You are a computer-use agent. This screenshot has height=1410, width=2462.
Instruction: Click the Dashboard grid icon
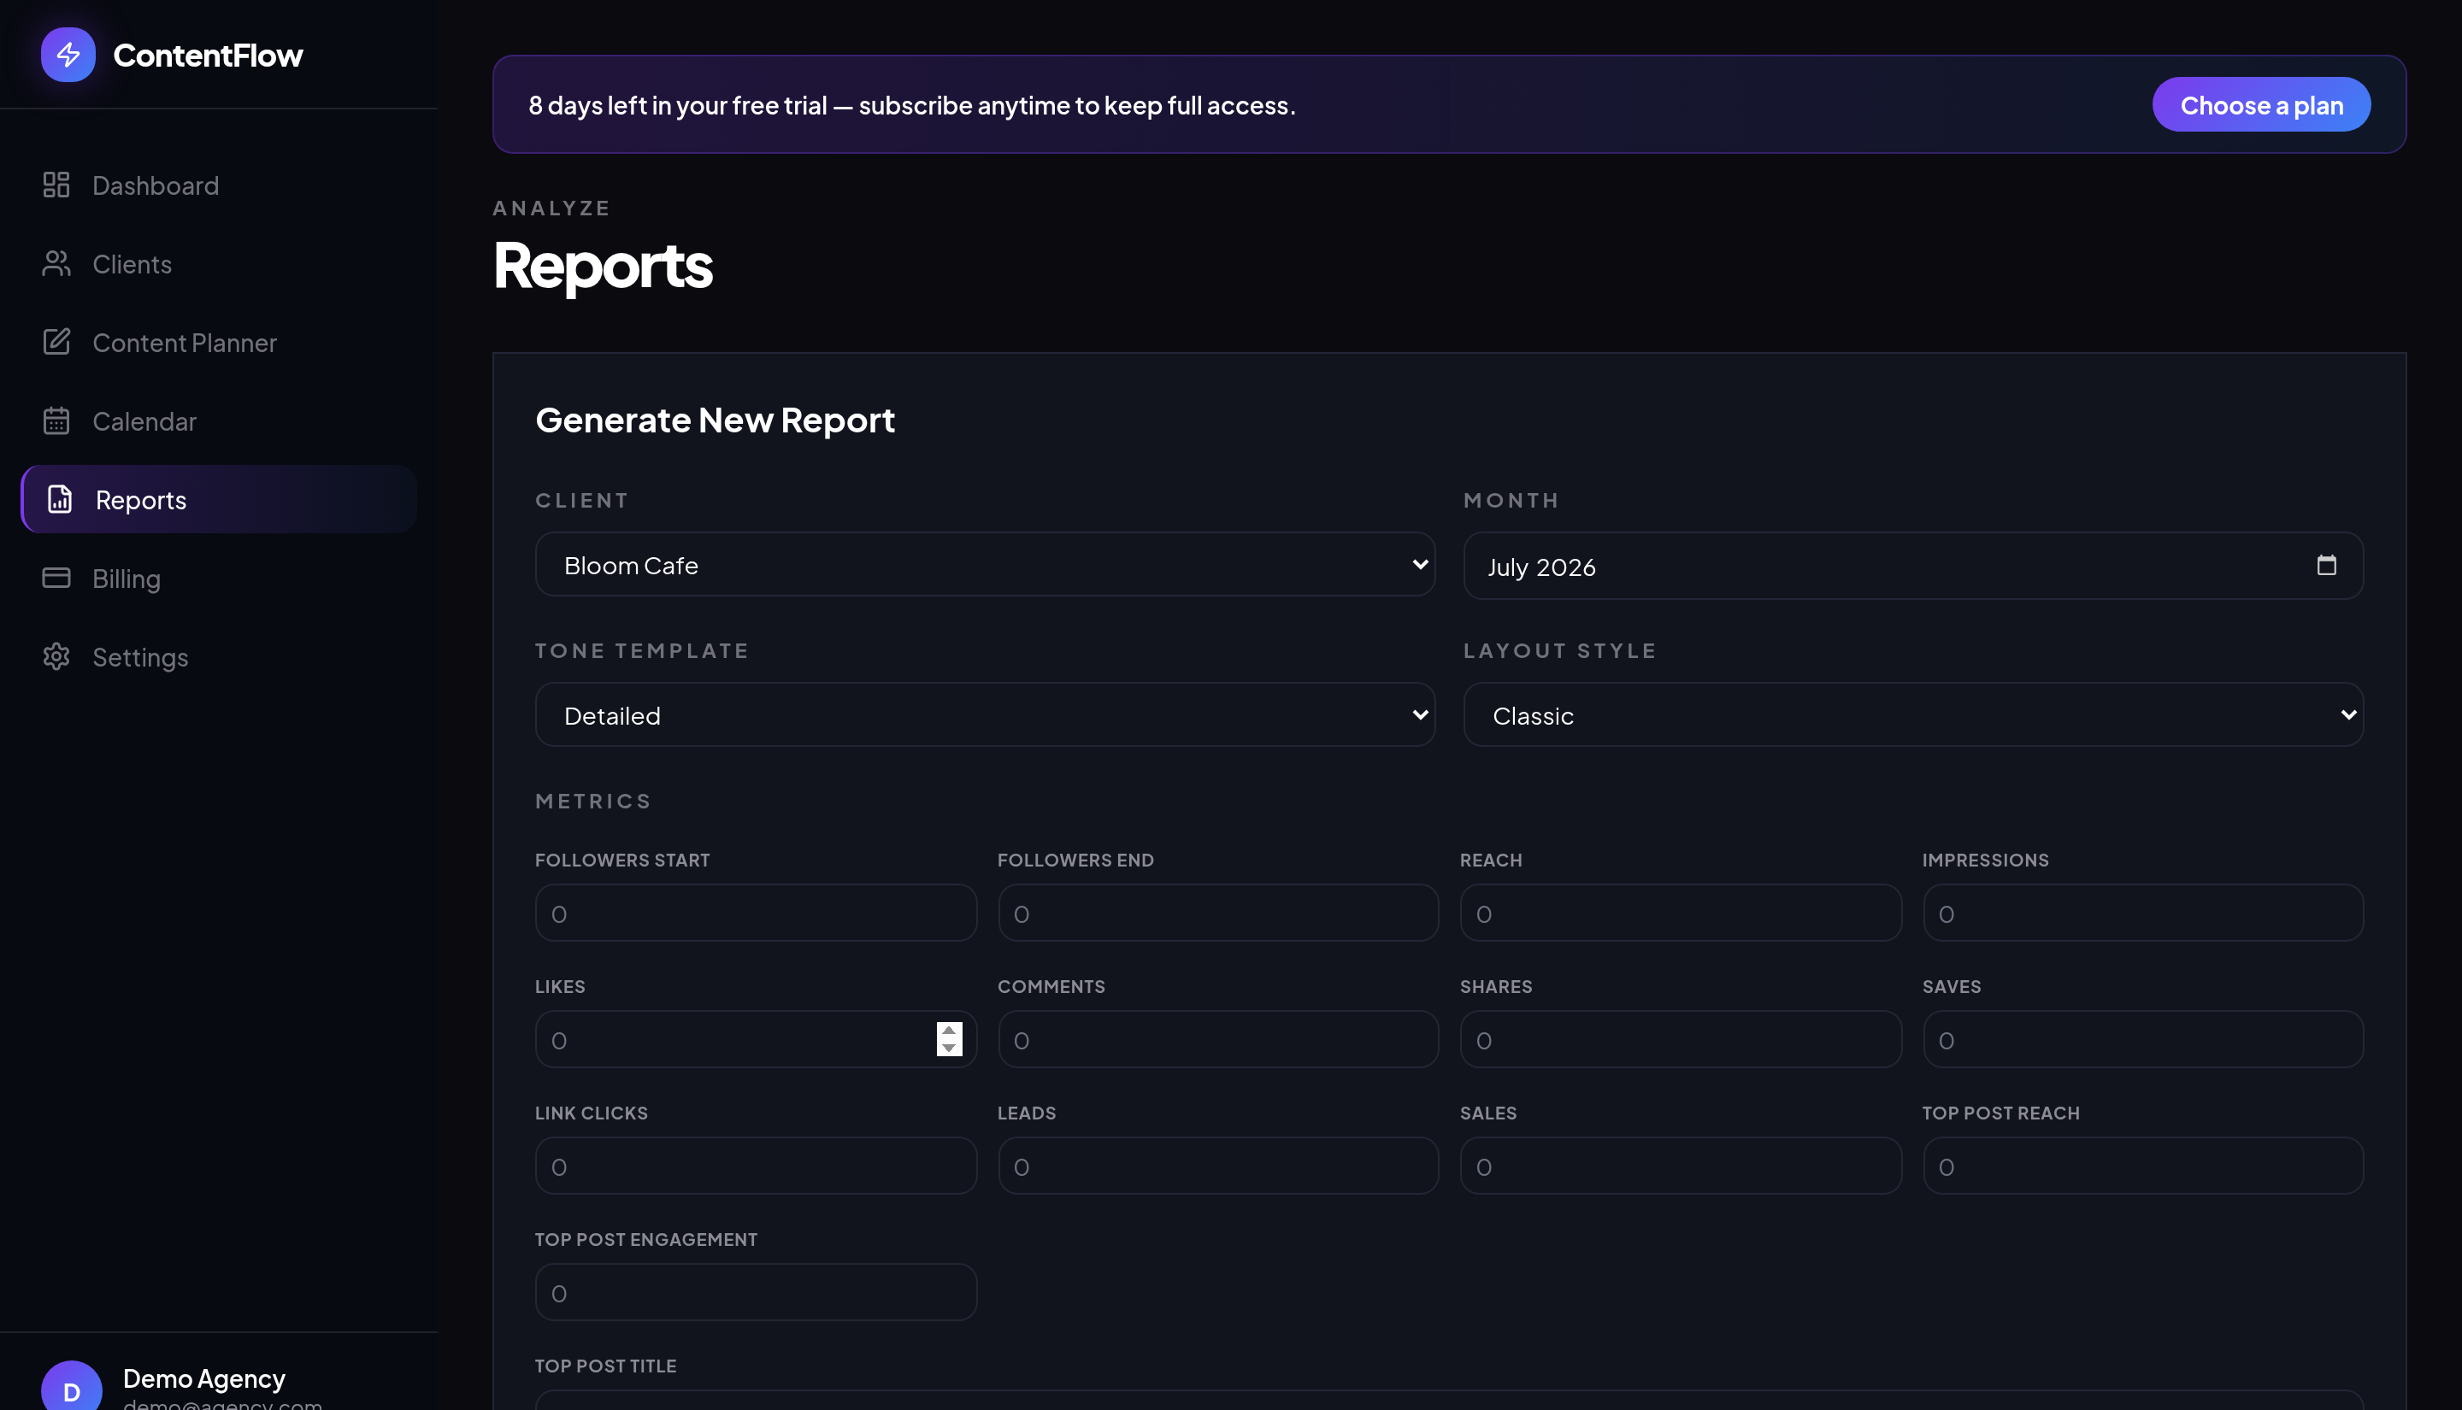coord(56,185)
